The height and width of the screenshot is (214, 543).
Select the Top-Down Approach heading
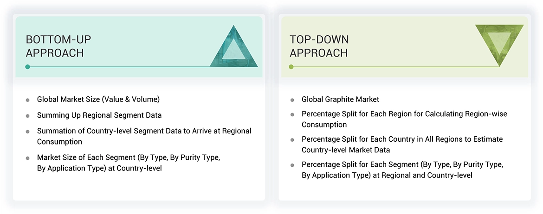[x=319, y=46]
